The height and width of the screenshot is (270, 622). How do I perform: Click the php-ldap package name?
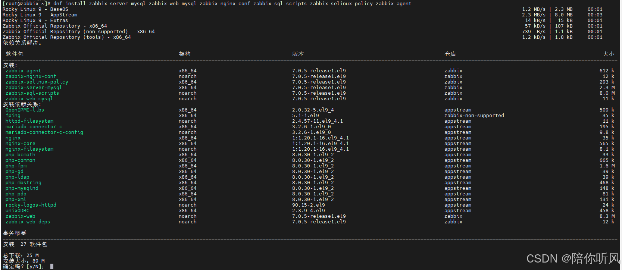coord(17,177)
